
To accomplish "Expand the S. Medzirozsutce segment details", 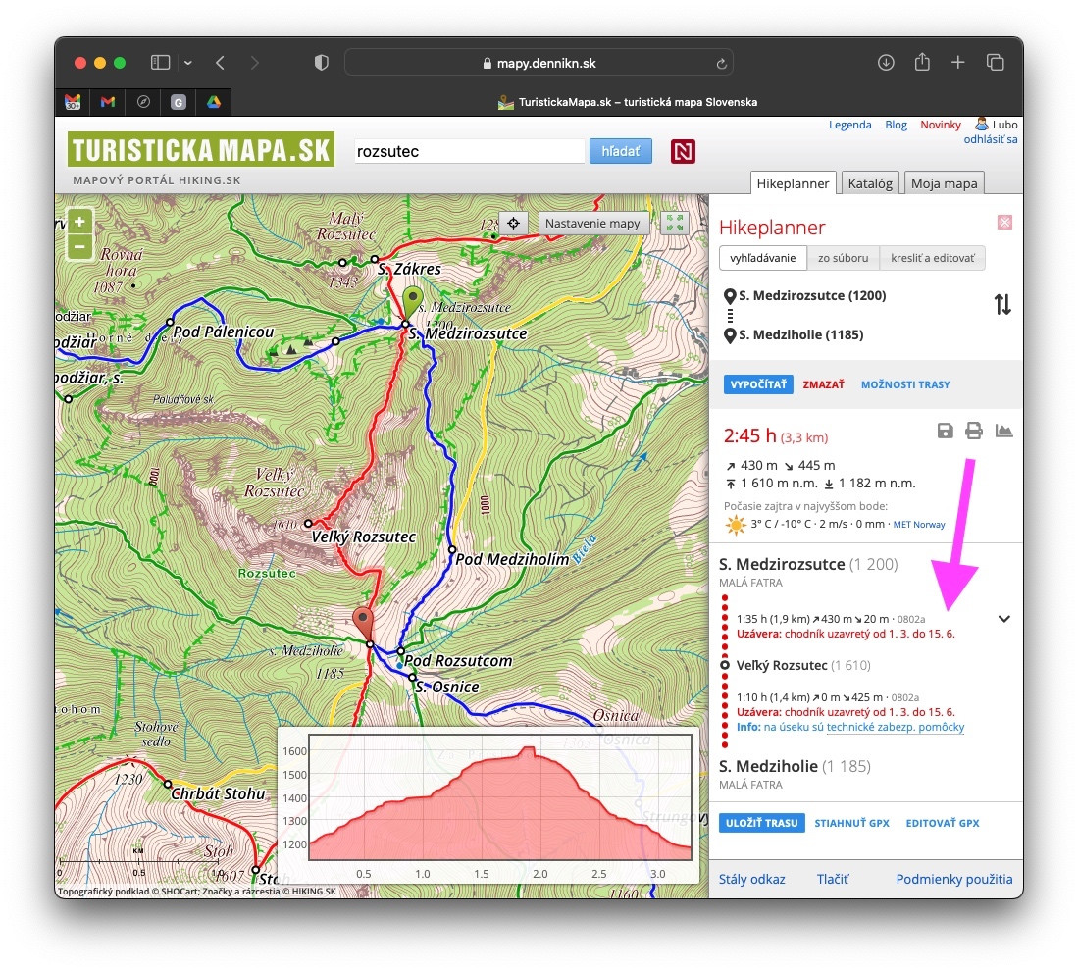I will [x=1003, y=619].
